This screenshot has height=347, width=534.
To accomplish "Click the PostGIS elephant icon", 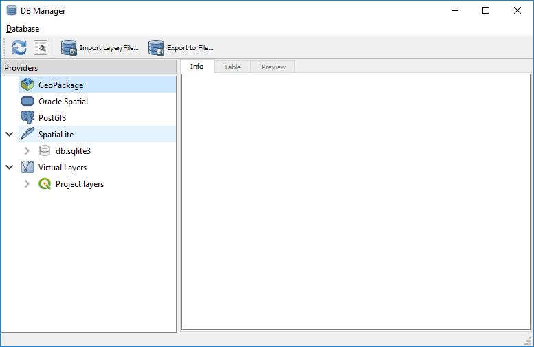I will [27, 117].
